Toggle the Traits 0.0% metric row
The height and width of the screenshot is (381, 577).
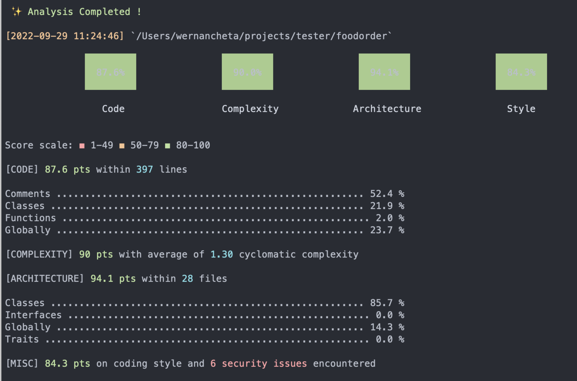[202, 339]
